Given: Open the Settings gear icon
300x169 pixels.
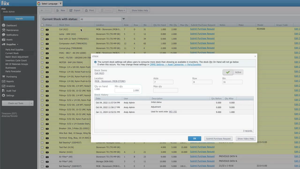Looking at the screenshot, I should [x=4, y=96].
